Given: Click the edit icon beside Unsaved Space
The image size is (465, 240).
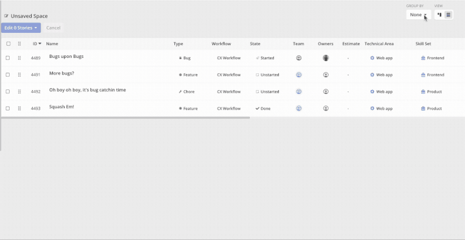Looking at the screenshot, I should click(6, 16).
